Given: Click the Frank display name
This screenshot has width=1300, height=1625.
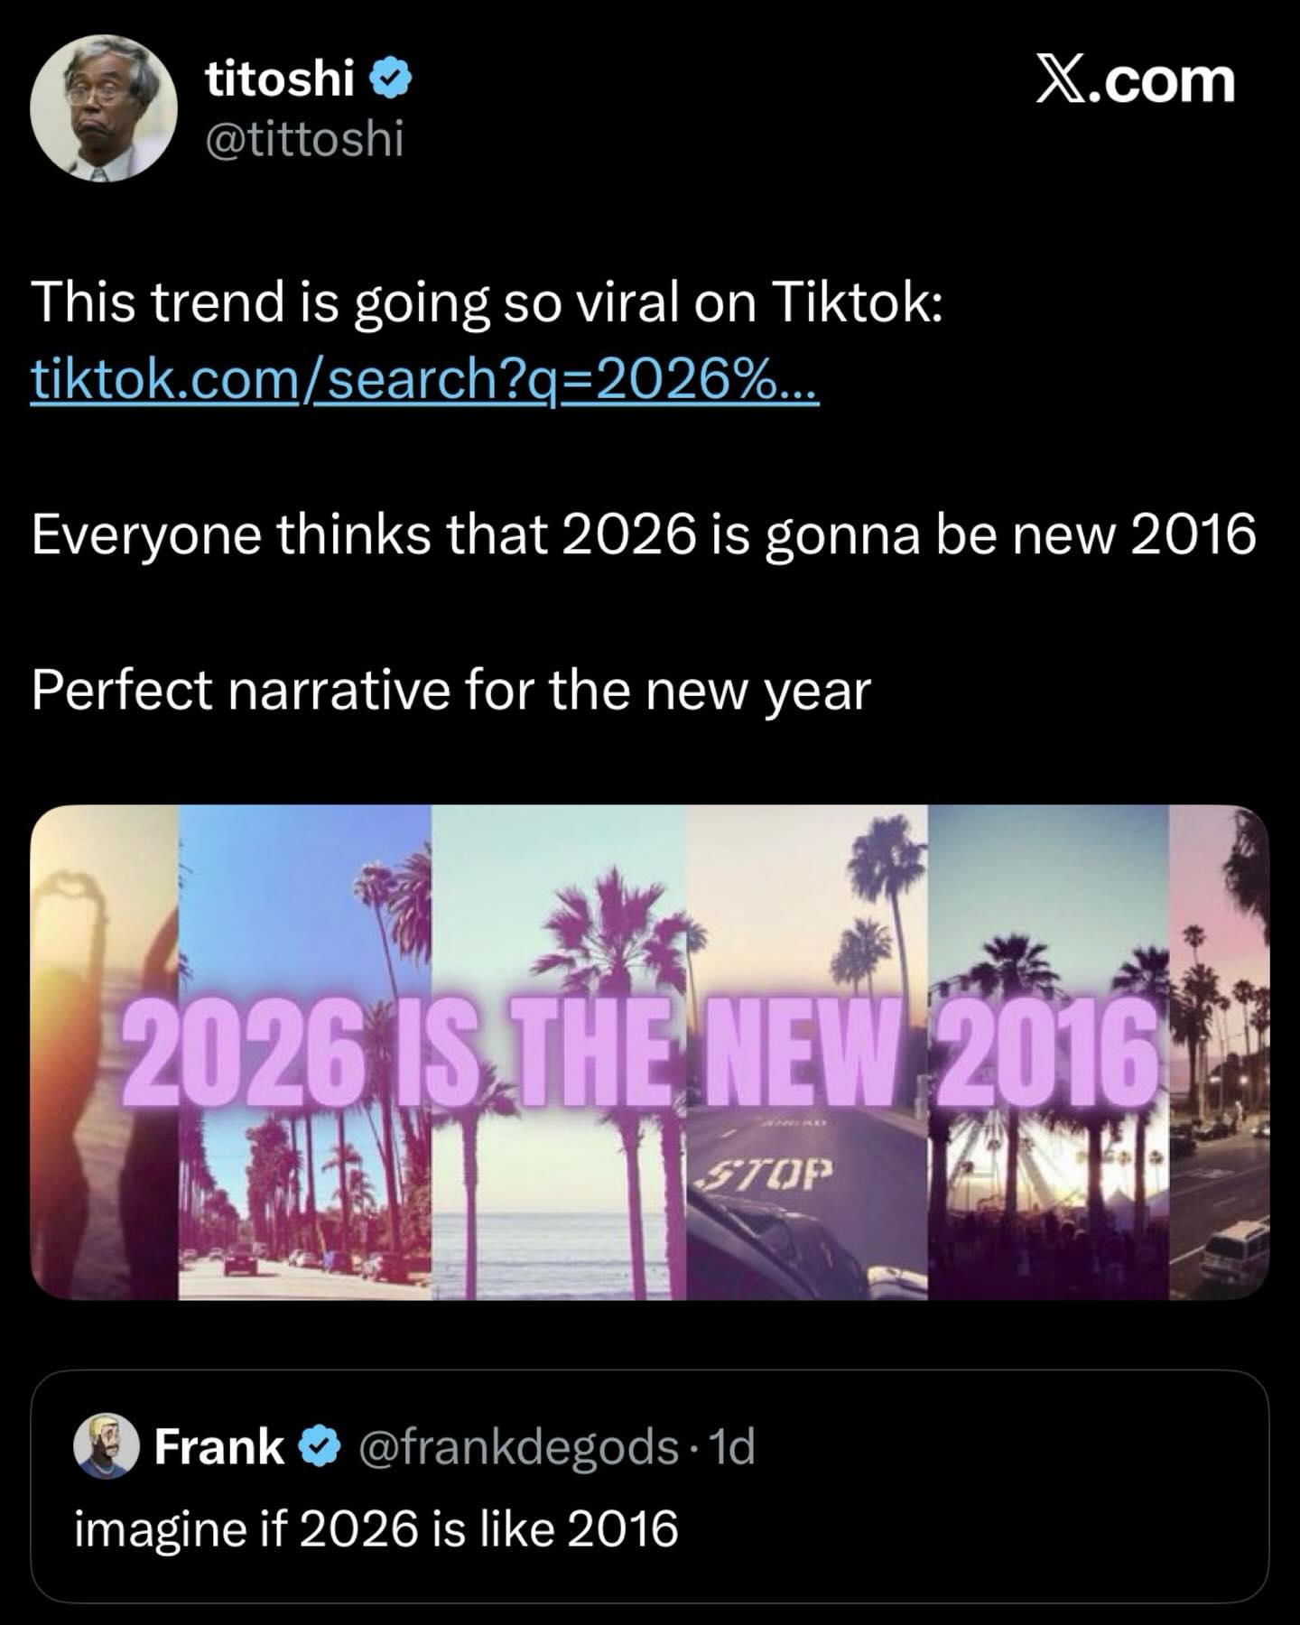Looking at the screenshot, I should point(219,1447).
